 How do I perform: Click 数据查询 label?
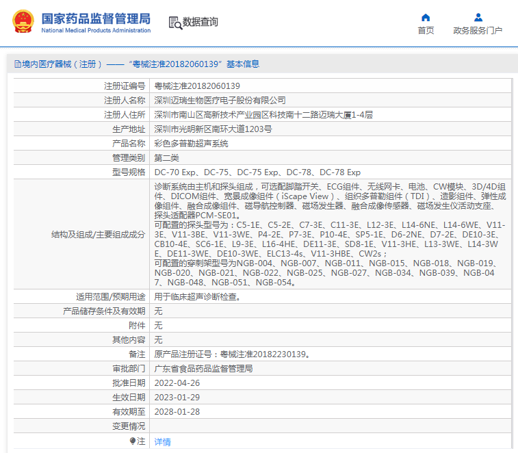point(200,22)
